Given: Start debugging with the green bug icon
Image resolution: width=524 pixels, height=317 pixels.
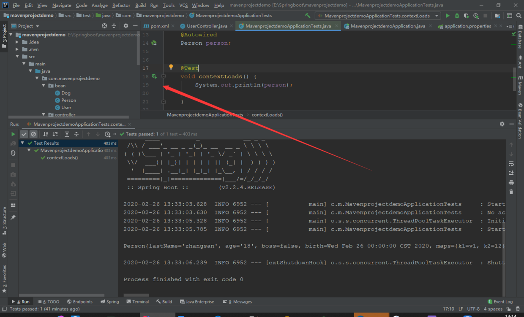Looking at the screenshot, I should (457, 16).
